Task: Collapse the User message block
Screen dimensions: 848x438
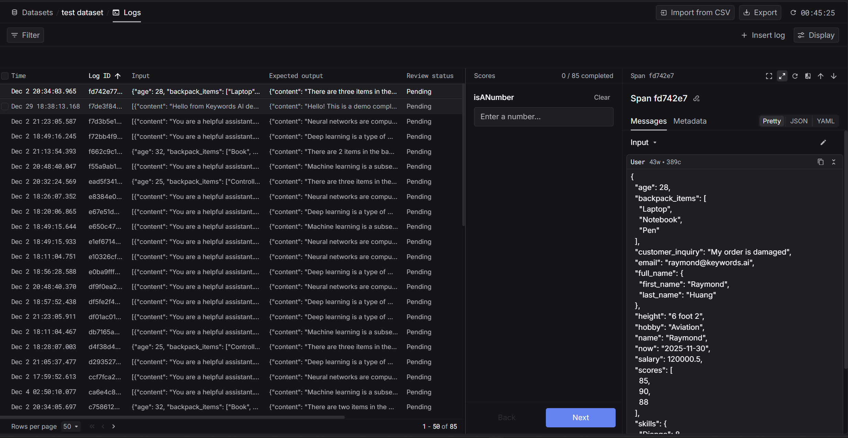Action: (834, 162)
